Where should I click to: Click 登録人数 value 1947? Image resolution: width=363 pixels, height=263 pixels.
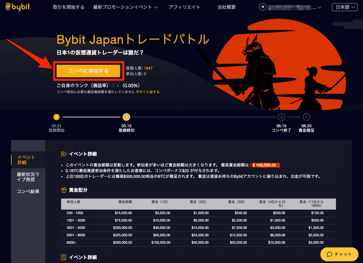click(x=148, y=68)
